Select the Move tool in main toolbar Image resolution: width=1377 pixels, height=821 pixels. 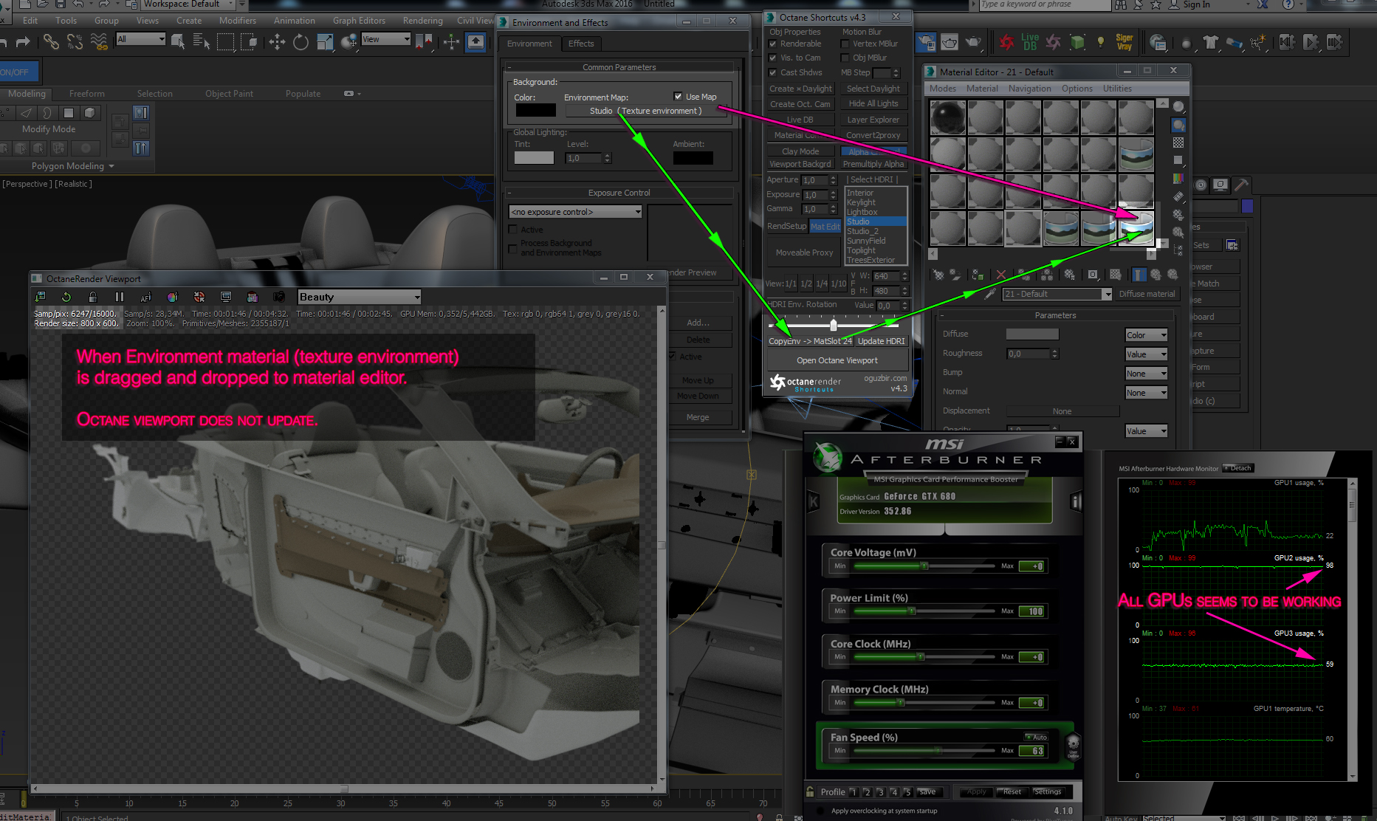click(277, 42)
